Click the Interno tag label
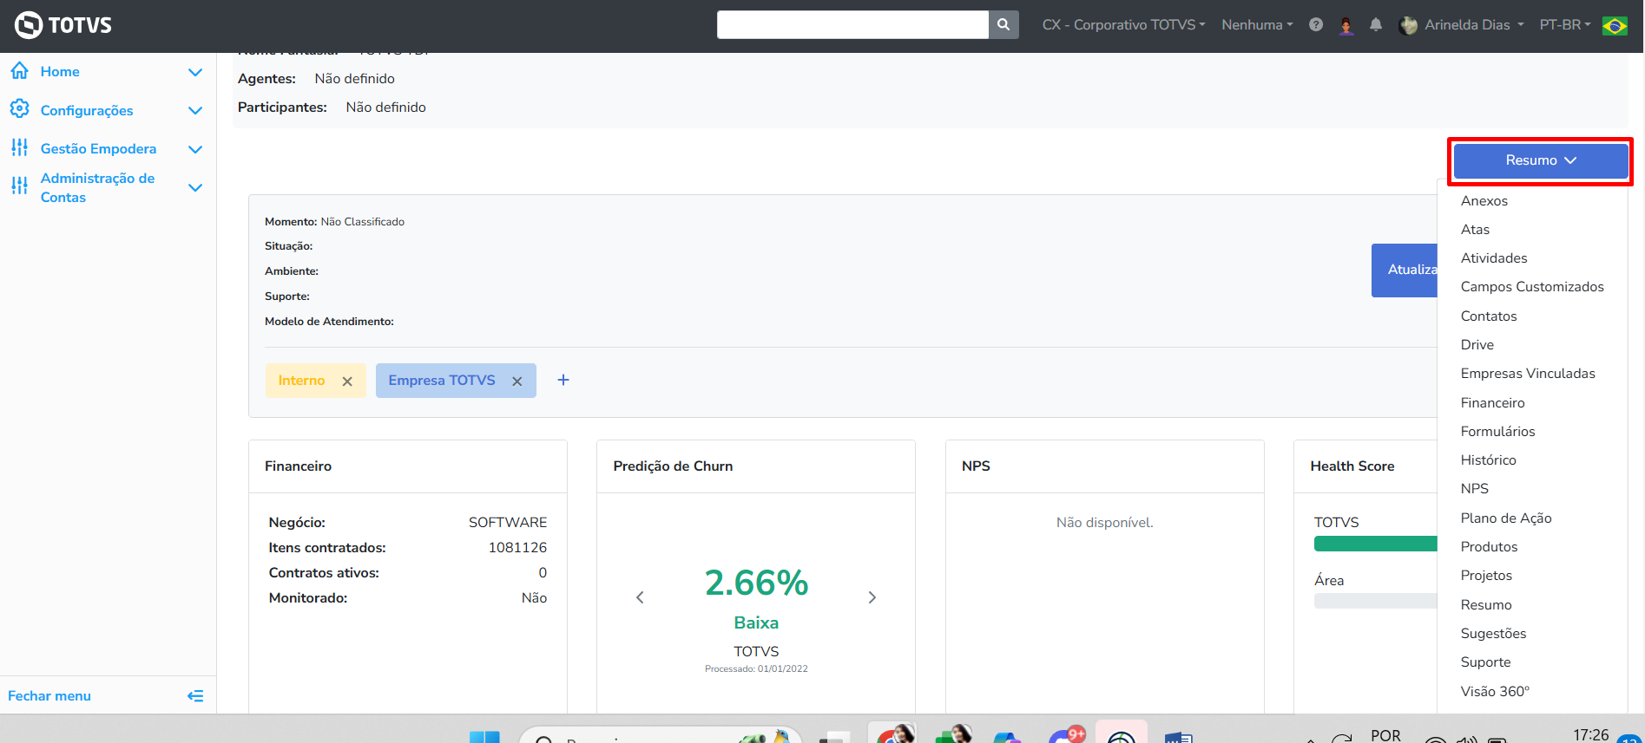Screen dimensions: 1645x743 [301, 381]
